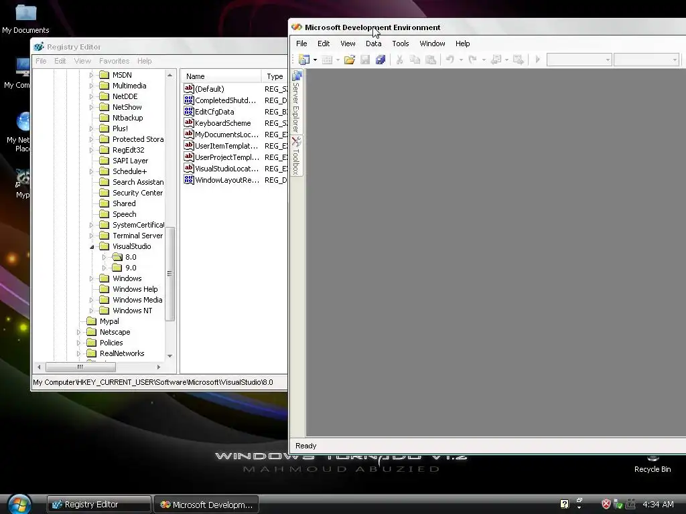Click tree horizontal scroll right arrow
This screenshot has width=686, height=514.
click(158, 367)
